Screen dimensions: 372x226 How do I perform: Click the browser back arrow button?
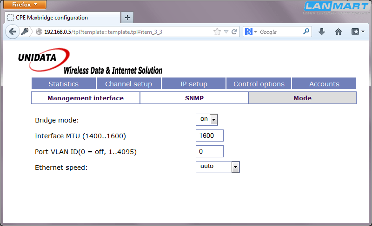coord(12,32)
